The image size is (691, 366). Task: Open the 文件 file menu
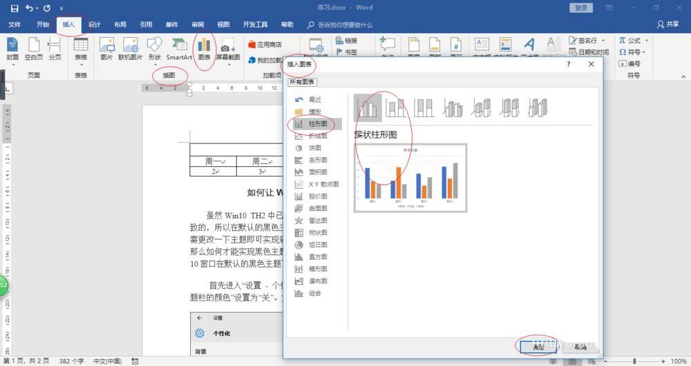coord(15,25)
